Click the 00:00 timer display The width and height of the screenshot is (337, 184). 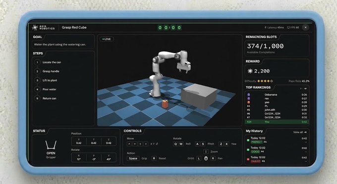[x=169, y=28]
